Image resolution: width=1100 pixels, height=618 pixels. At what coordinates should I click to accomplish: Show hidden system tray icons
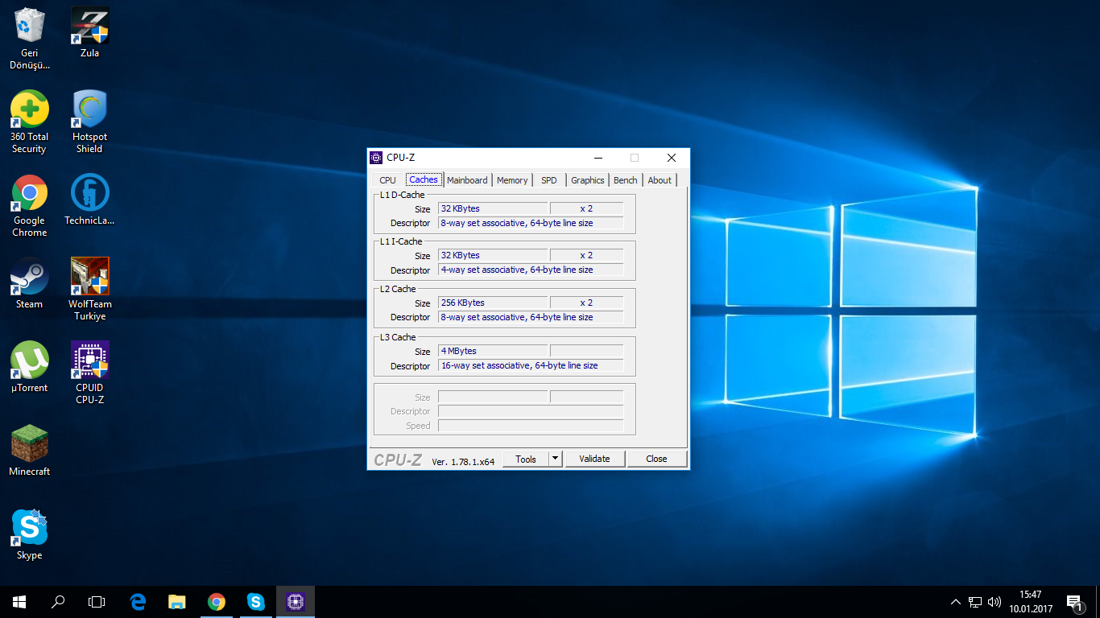coord(956,601)
